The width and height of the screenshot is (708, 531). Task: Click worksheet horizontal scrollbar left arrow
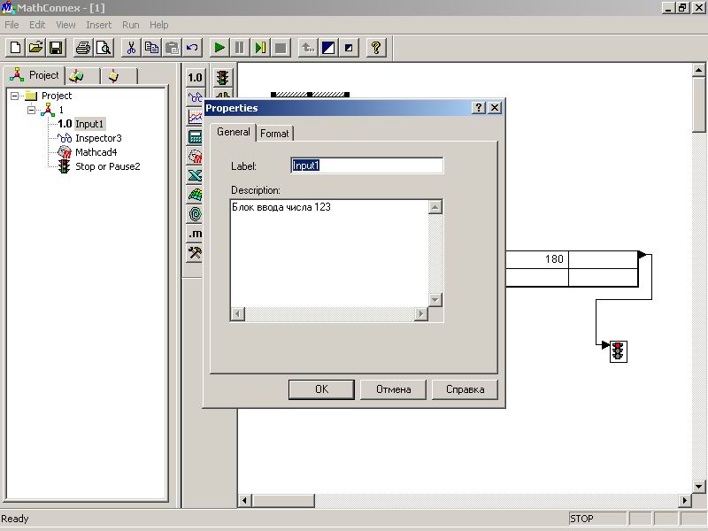coord(245,500)
